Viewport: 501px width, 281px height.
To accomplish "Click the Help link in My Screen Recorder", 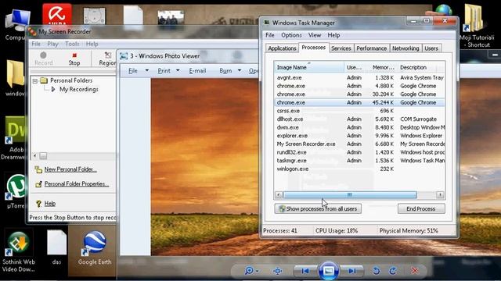I will (x=50, y=204).
